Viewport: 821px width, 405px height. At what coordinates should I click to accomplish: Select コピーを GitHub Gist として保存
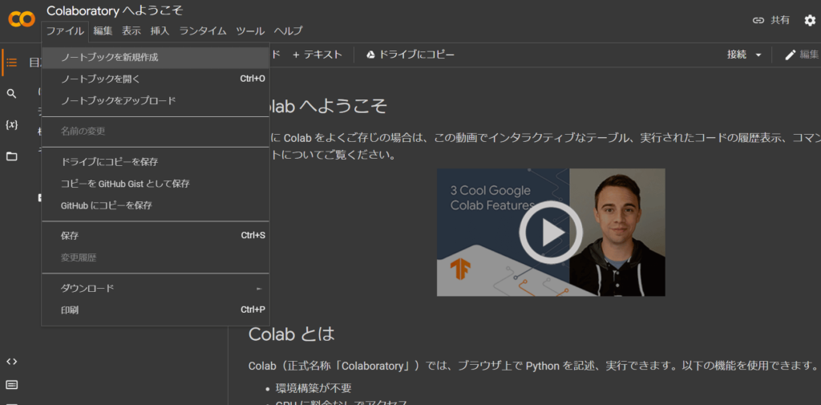tap(156, 184)
